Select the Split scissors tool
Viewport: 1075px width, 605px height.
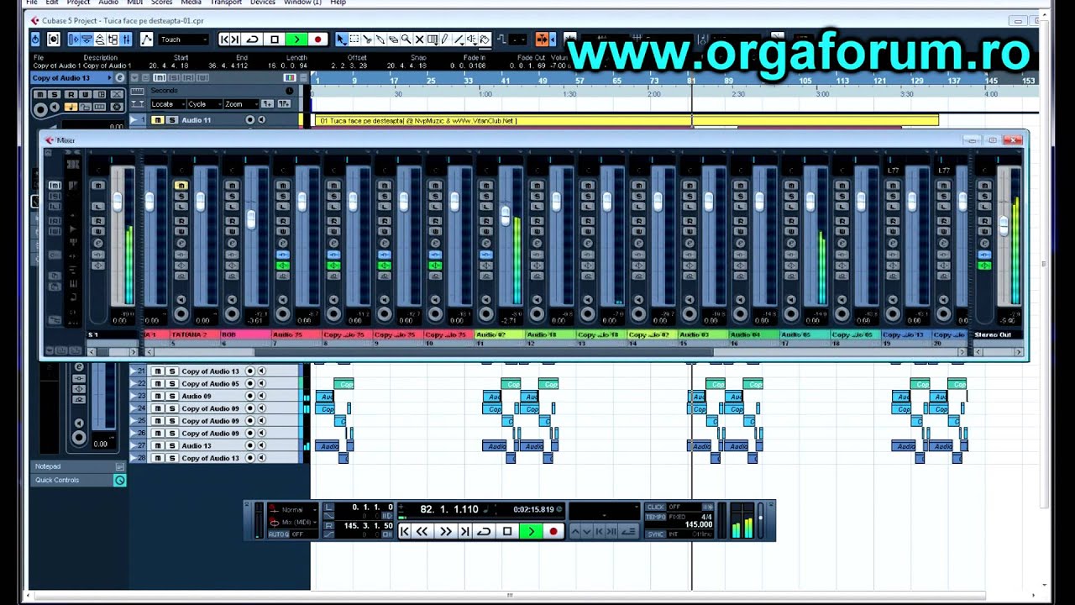(367, 39)
